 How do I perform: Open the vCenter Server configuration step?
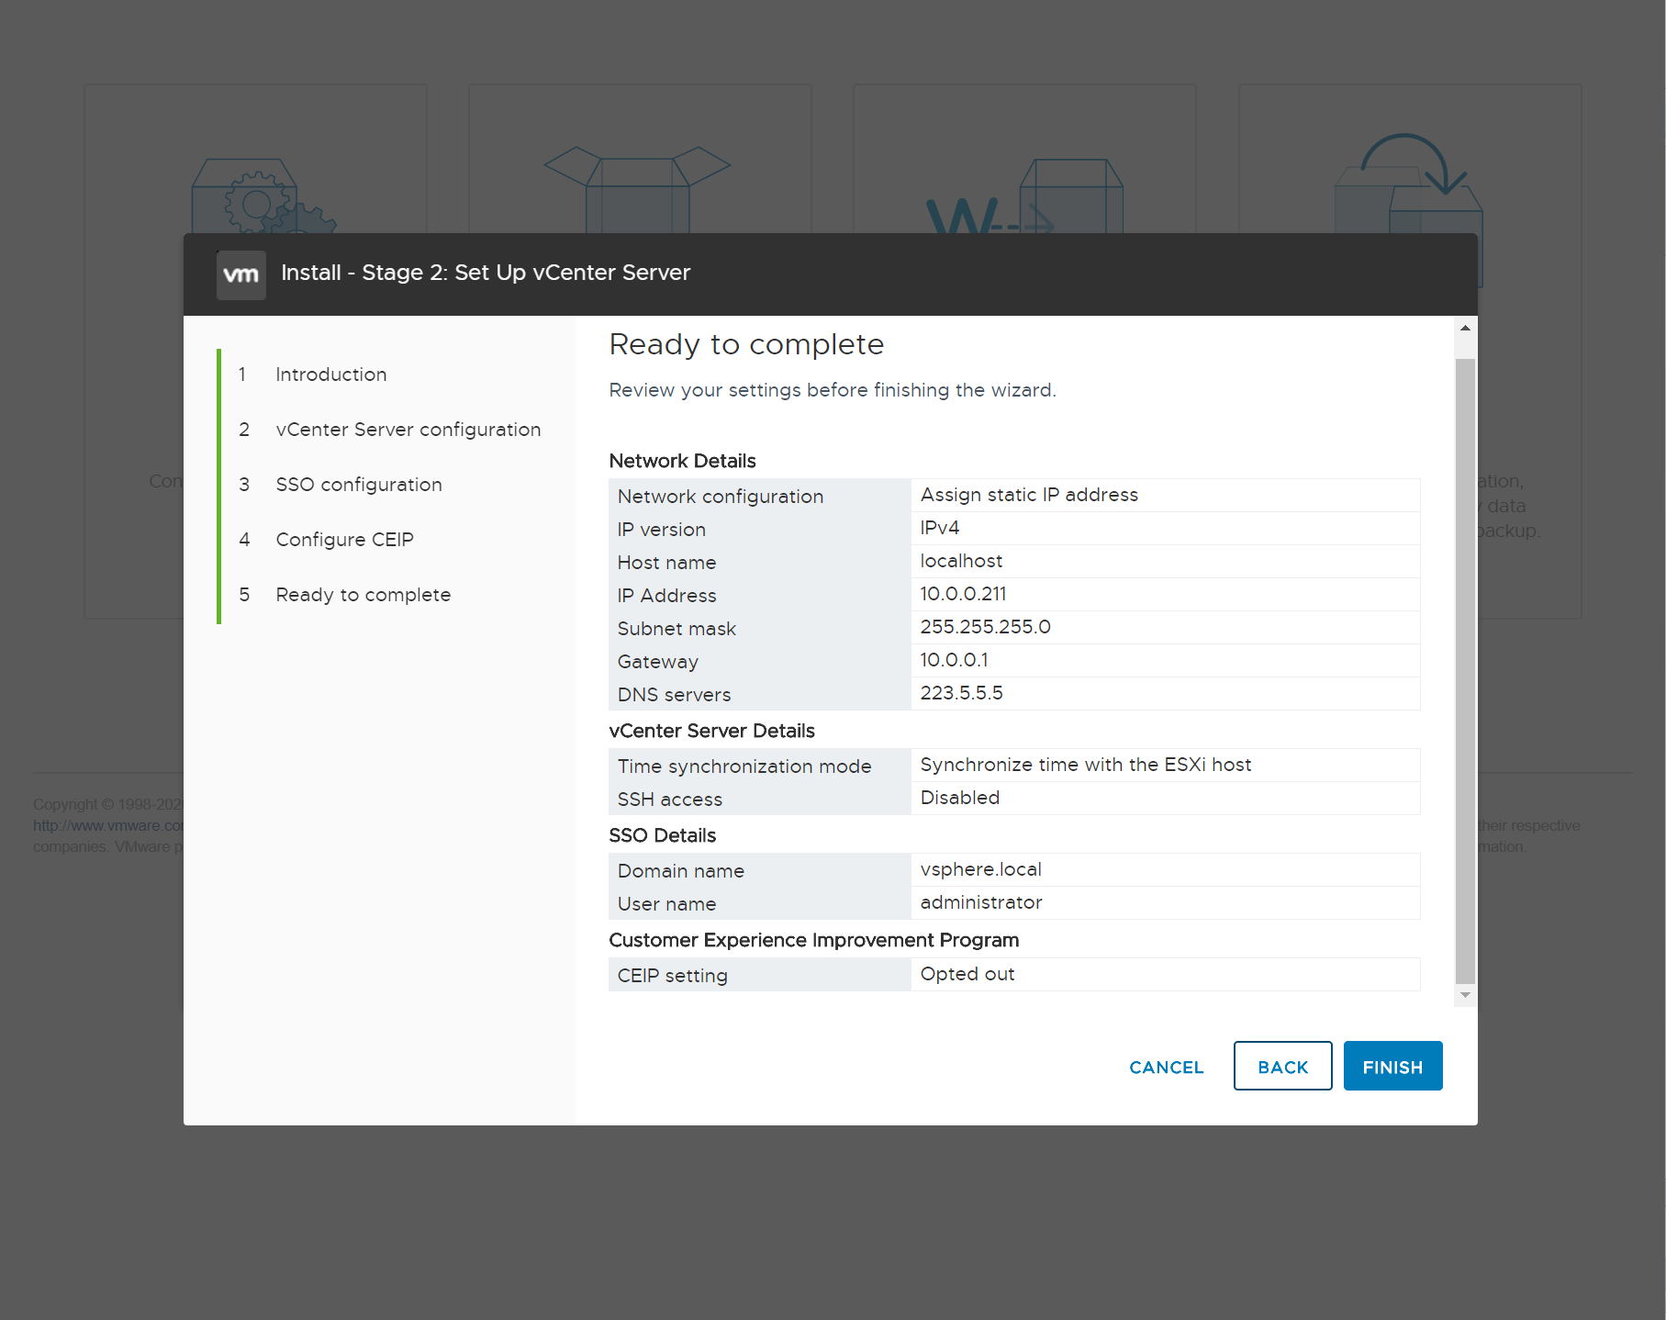tap(408, 430)
